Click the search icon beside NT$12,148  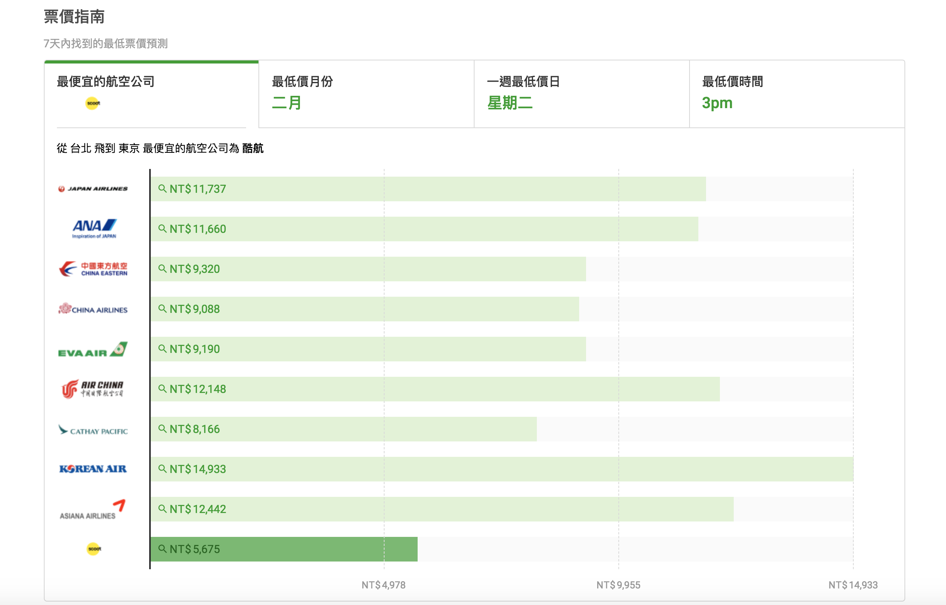(x=162, y=389)
